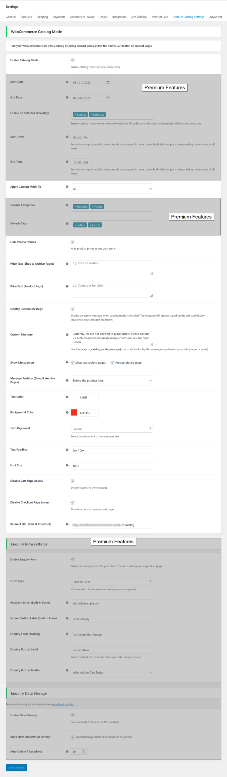
Task: Open Apply Catalog Mode To dropdown
Action: pyautogui.click(x=112, y=189)
